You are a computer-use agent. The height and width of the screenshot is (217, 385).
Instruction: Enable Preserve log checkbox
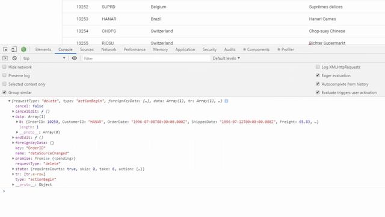point(4,75)
